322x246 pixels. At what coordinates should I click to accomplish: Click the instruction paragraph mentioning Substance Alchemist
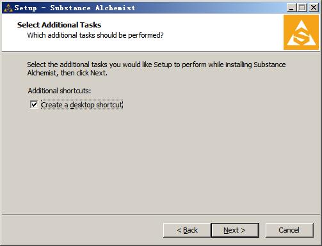[x=156, y=68]
